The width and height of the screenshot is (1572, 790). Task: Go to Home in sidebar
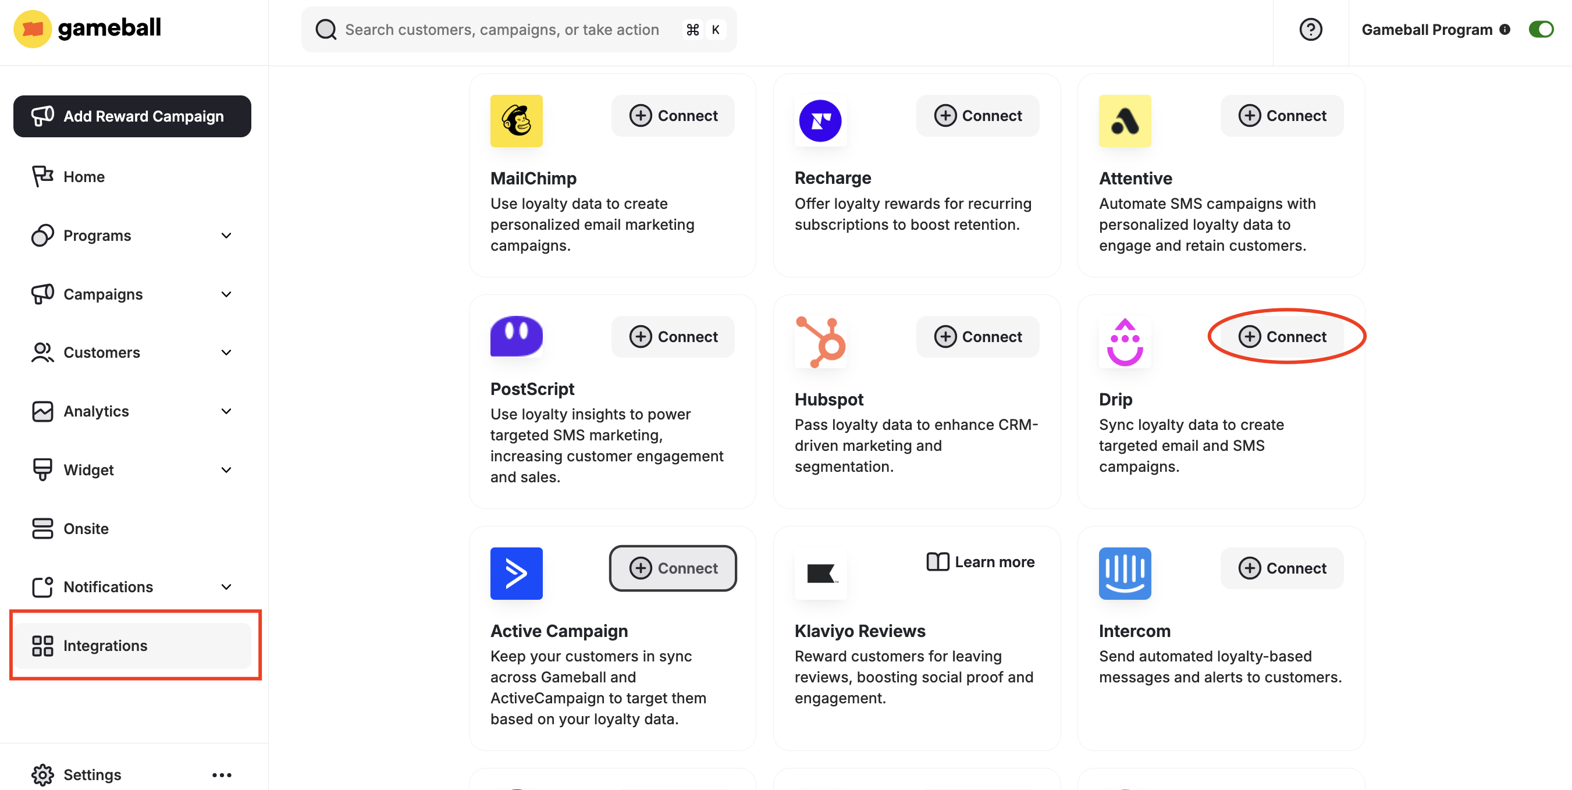84,176
